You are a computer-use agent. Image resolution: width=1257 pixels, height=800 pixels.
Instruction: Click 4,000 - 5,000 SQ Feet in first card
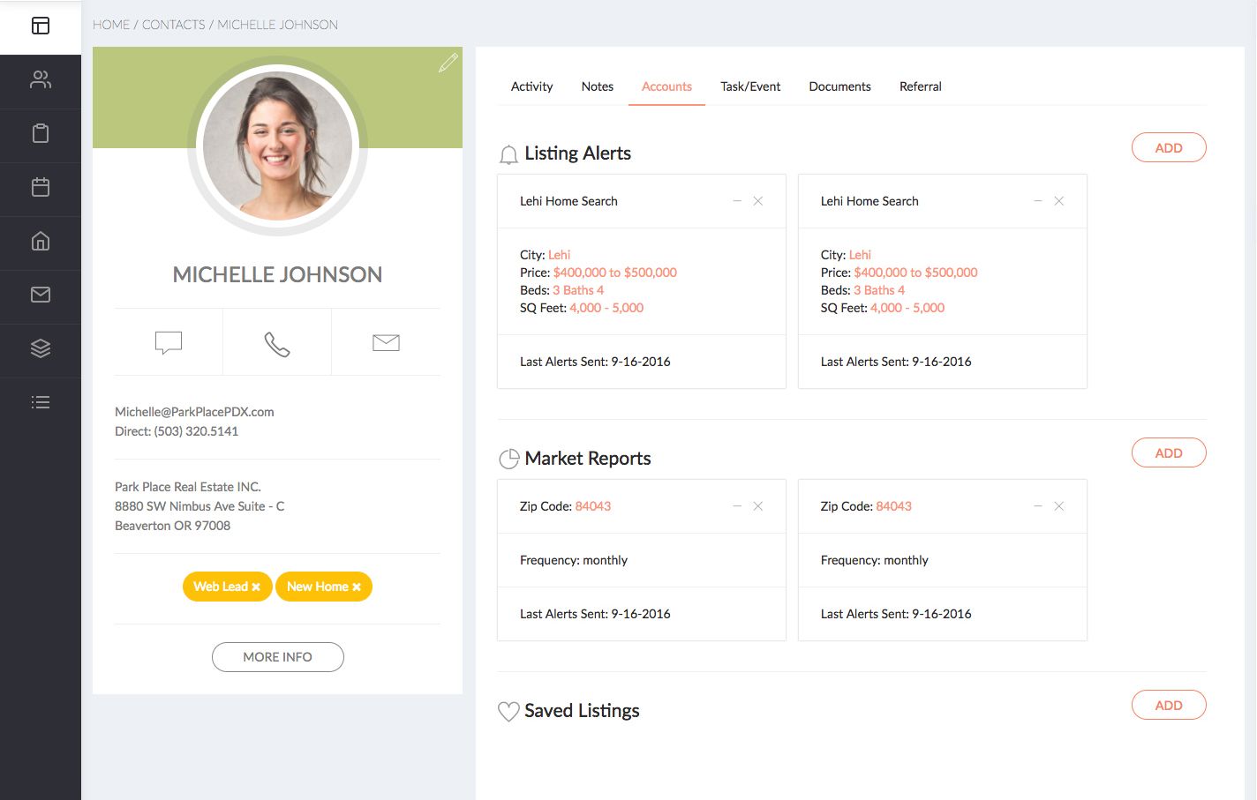coord(606,308)
